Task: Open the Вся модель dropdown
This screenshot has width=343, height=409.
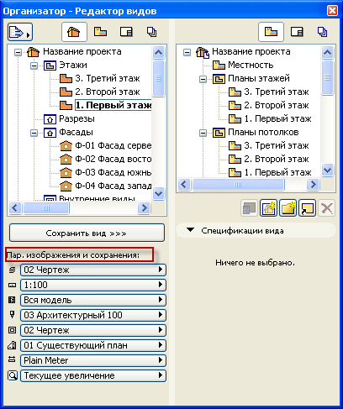Action: point(93,300)
